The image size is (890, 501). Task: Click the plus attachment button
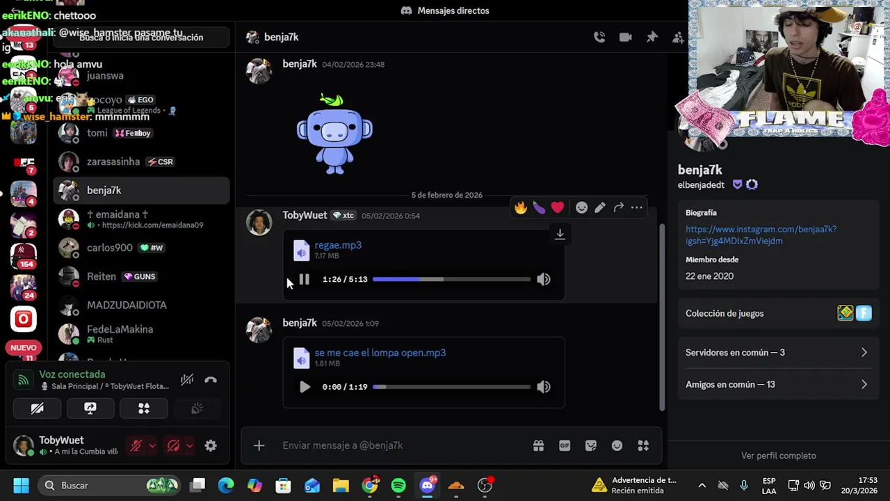pos(259,445)
